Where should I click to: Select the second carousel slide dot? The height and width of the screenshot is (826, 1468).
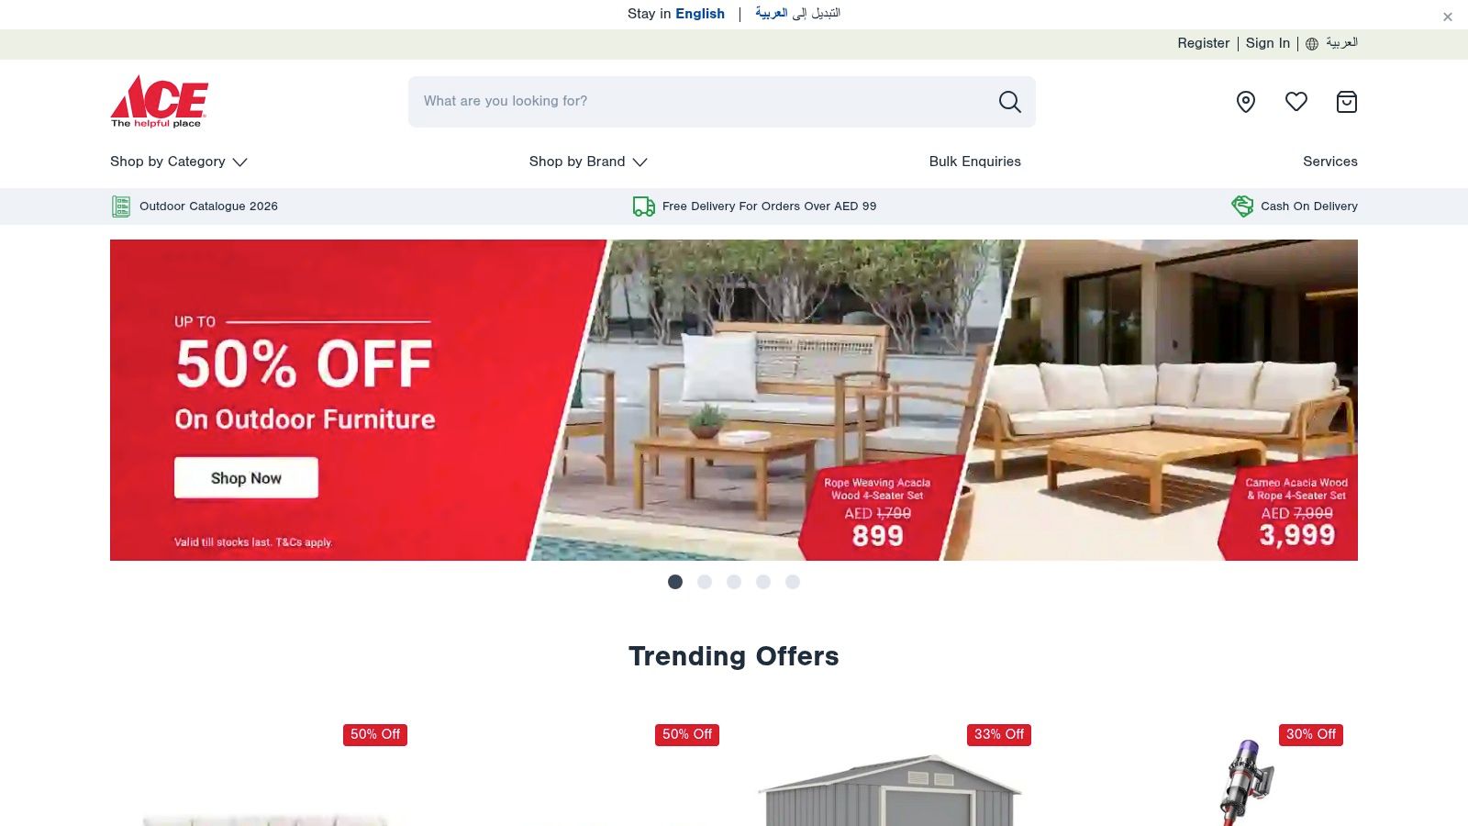click(705, 582)
